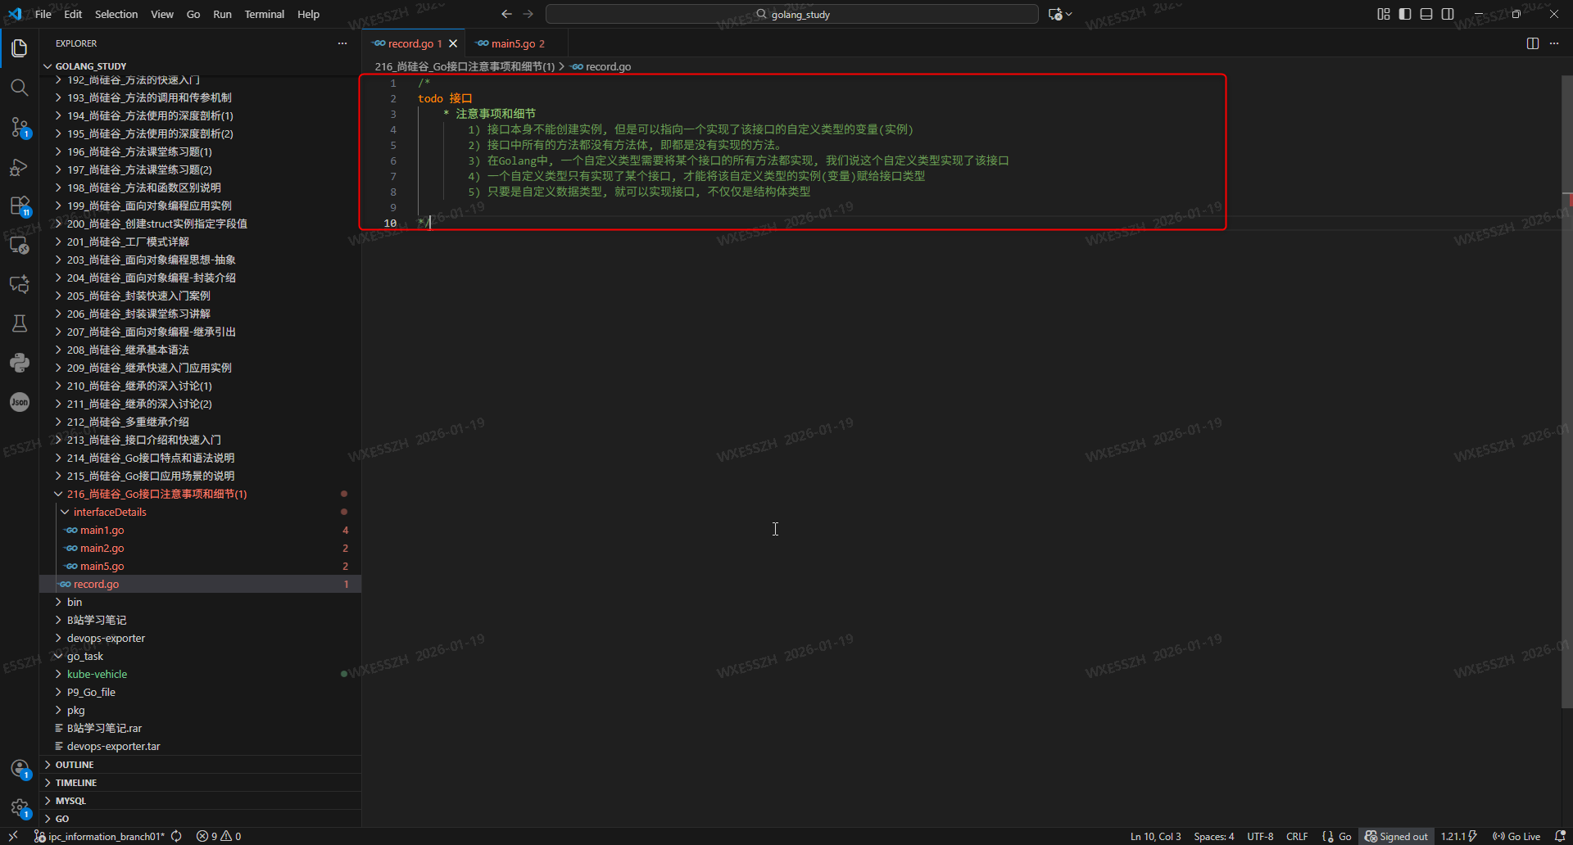Toggle the bottom panel
This screenshot has height=845, width=1573.
[1426, 14]
